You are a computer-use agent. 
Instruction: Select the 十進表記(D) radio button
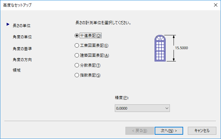pyautogui.click(x=77, y=35)
